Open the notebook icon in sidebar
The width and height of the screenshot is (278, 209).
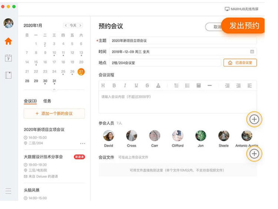[x=8, y=75]
